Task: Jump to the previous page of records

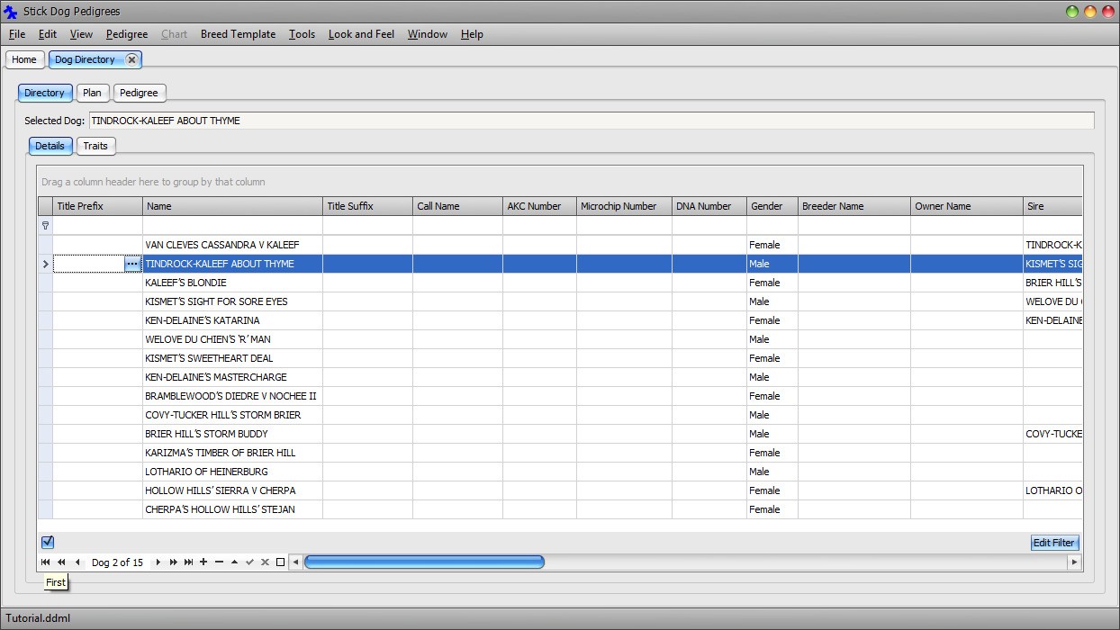Action: (x=61, y=562)
